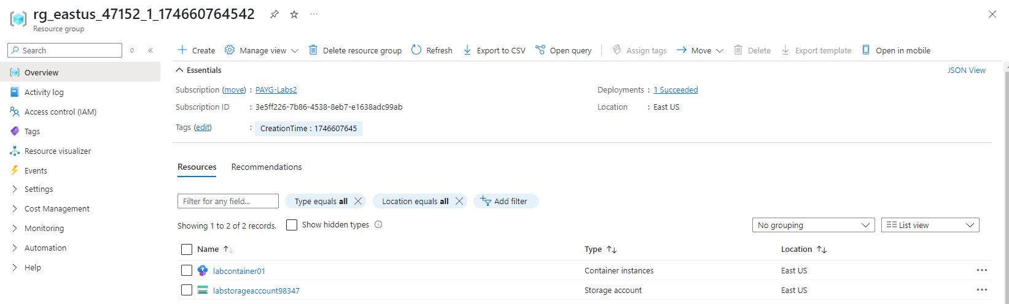This screenshot has width=1009, height=304.
Task: Pin the resource group to dashboard
Action: point(274,15)
